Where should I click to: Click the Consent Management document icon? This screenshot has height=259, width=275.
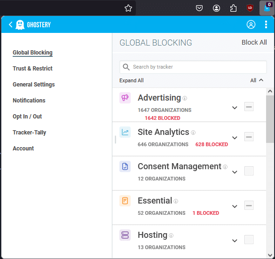click(125, 166)
